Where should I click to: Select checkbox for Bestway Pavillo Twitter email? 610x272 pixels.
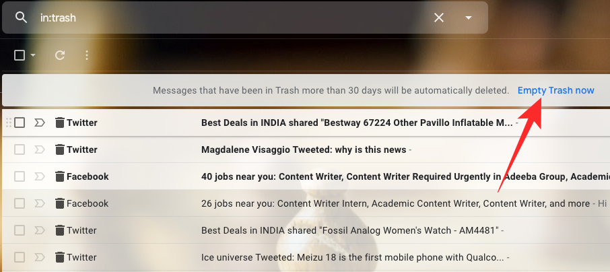tap(20, 123)
